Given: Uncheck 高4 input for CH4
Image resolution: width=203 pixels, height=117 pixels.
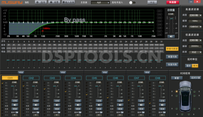Looking at the screenshot, I should point(66,91).
